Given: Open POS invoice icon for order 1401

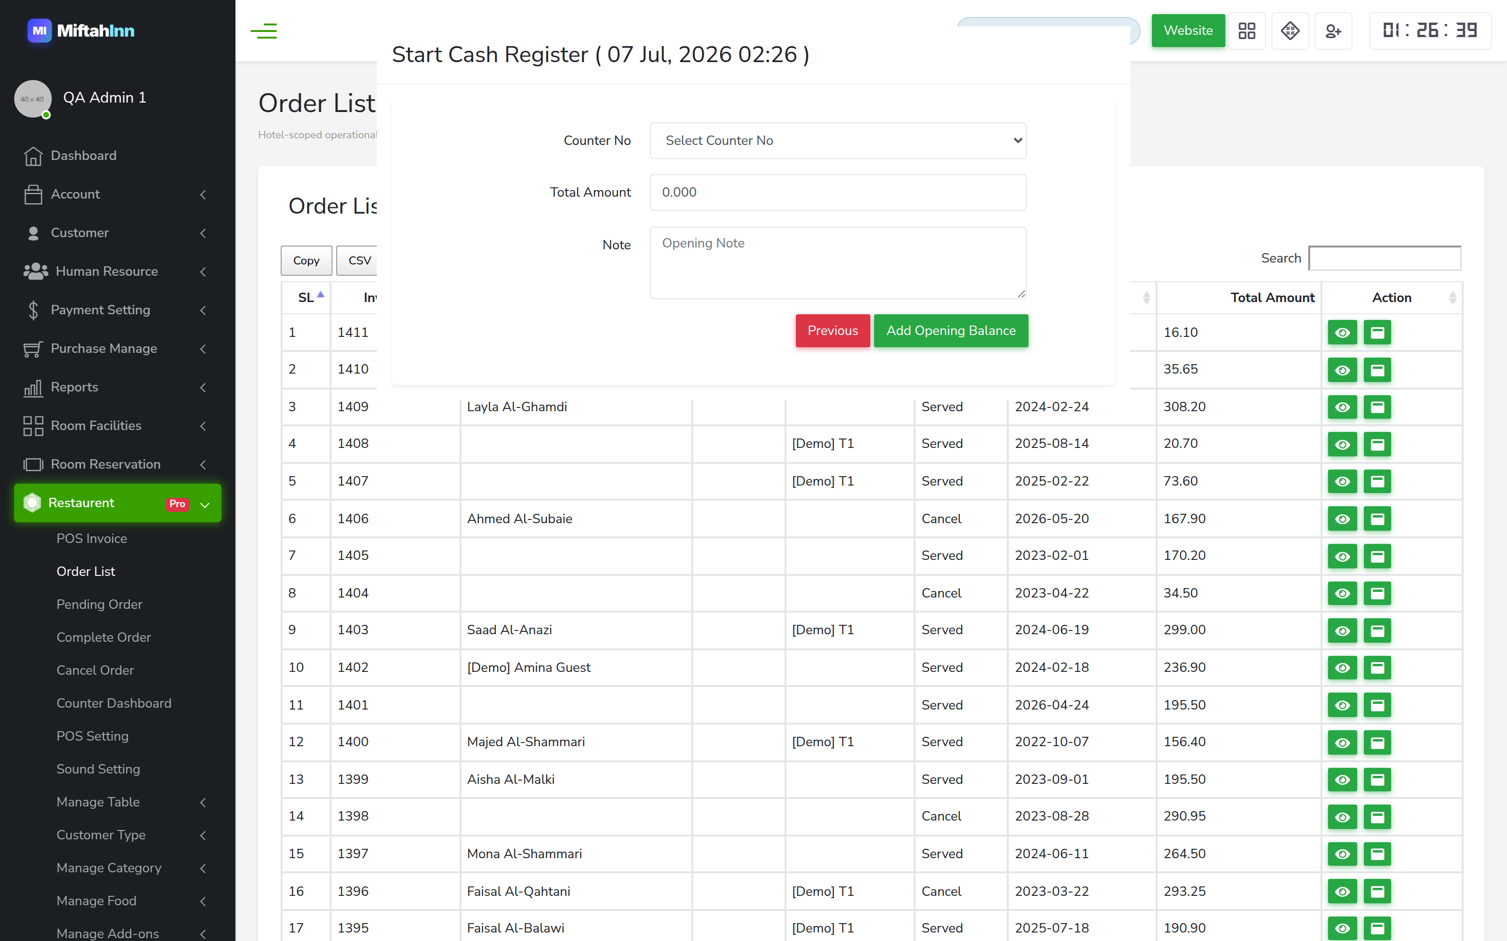Looking at the screenshot, I should [1377, 705].
